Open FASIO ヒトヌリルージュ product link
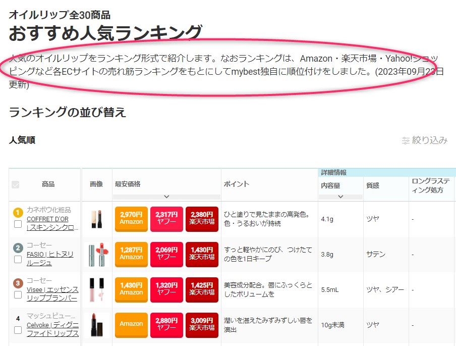Image resolution: width=456 pixels, height=346 pixels. click(50, 259)
